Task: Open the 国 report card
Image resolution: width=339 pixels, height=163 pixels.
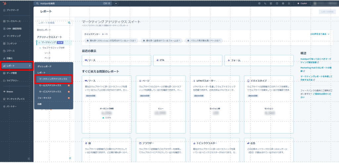Action: pos(107,150)
